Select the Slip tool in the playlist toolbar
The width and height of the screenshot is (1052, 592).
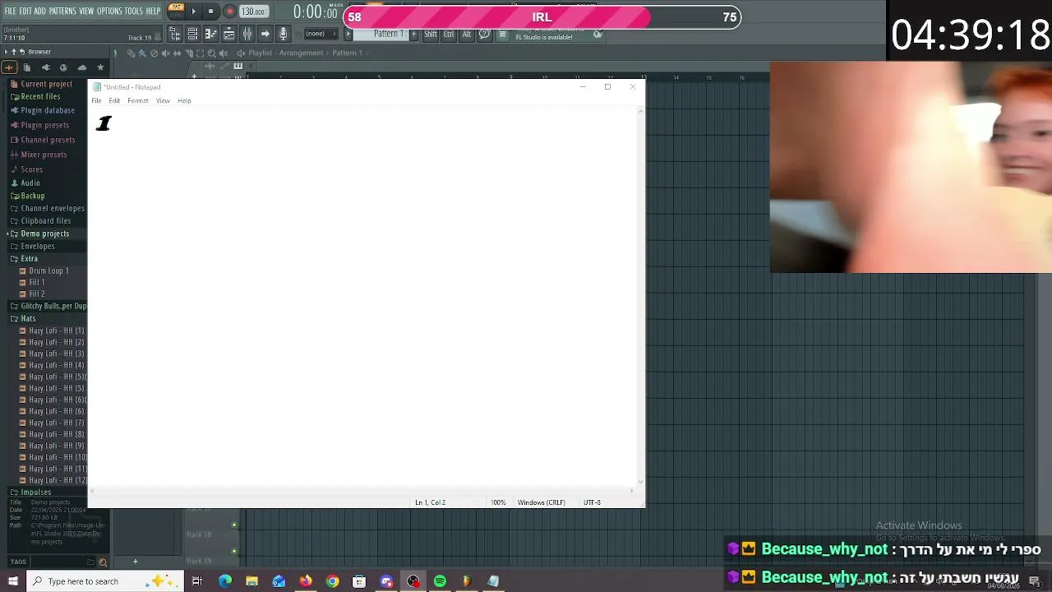coord(177,53)
